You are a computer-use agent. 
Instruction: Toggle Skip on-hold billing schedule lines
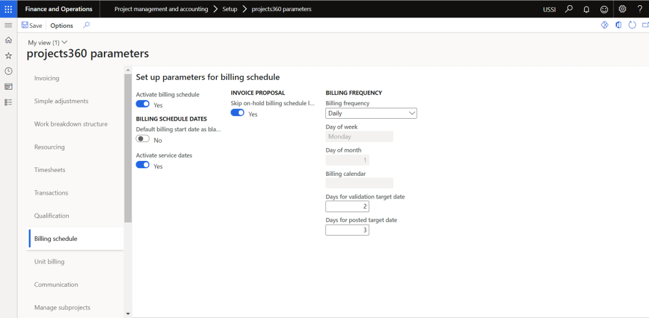click(238, 114)
